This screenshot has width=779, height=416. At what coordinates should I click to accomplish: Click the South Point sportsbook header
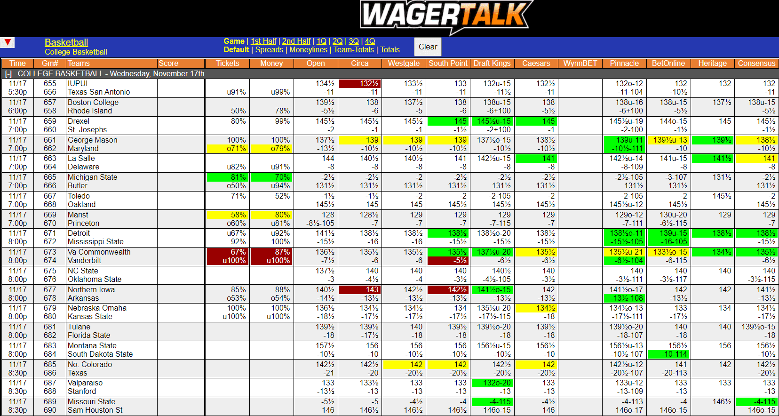click(x=448, y=64)
